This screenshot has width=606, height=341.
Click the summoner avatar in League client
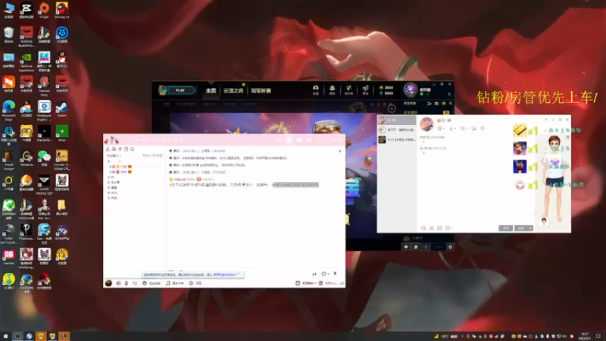click(411, 90)
